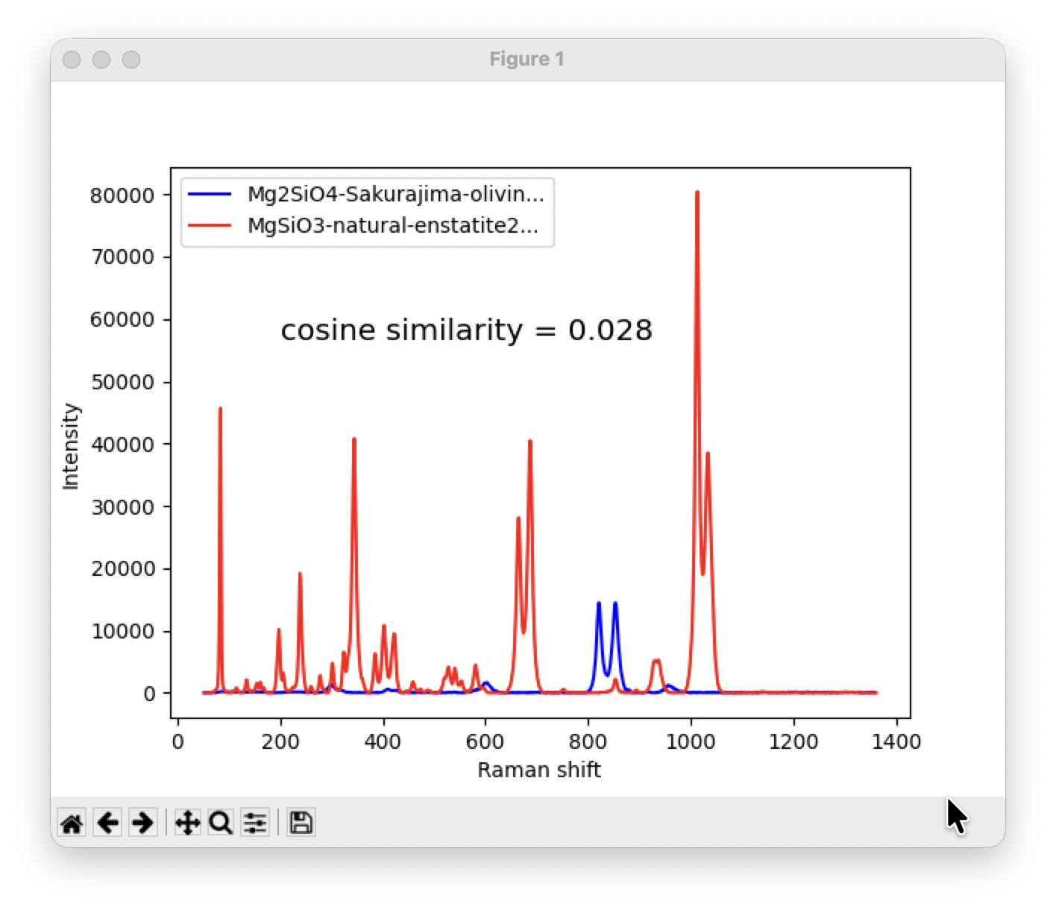Reset plot to original home view

[72, 823]
